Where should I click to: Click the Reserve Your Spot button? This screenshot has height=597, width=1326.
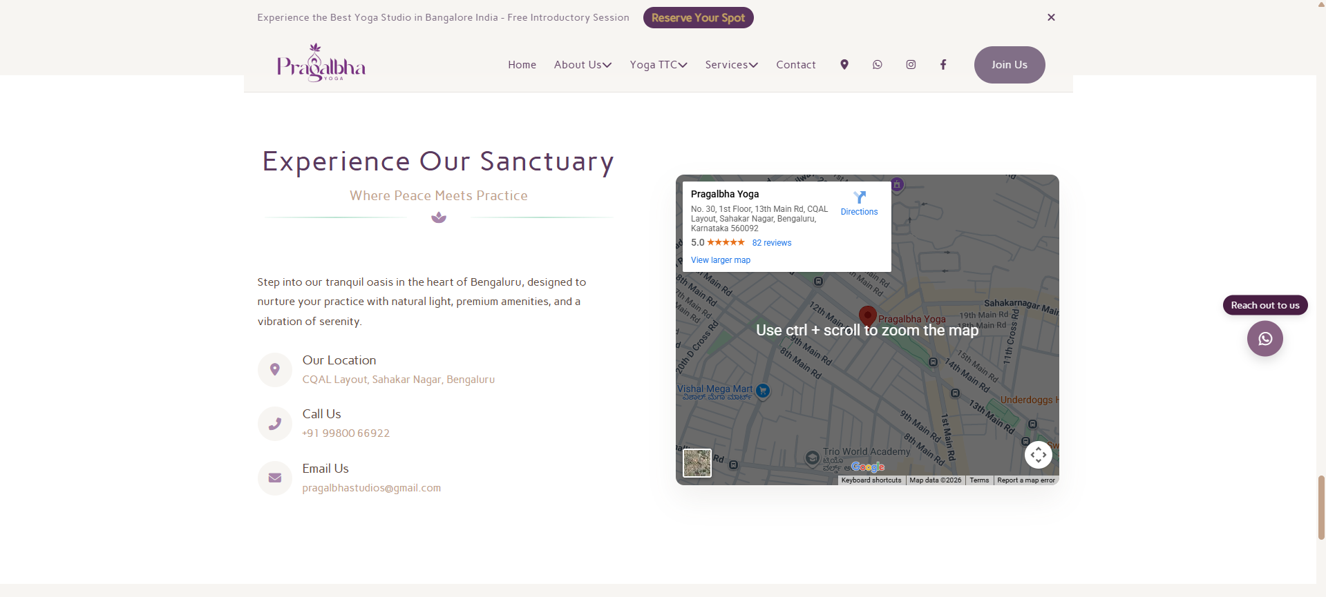(699, 18)
